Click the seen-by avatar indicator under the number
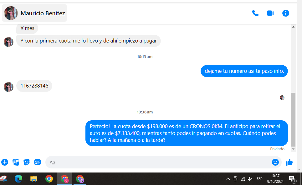 (282, 97)
